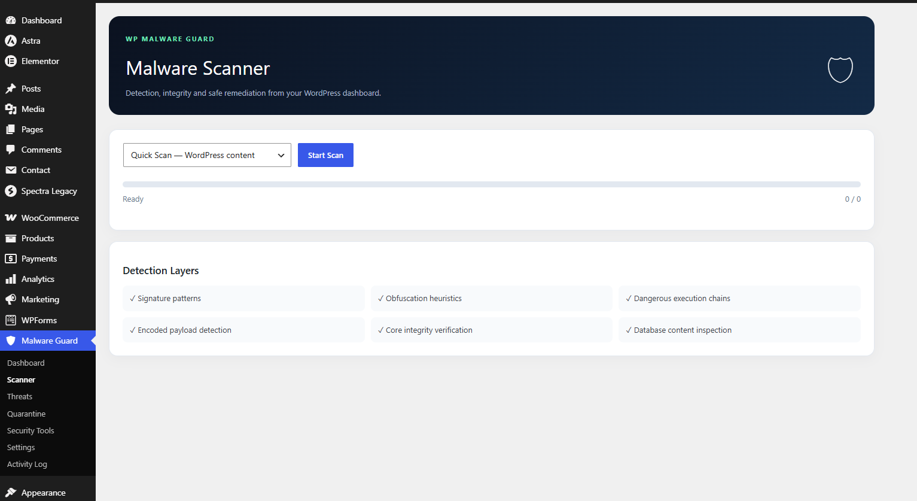Image resolution: width=917 pixels, height=501 pixels.
Task: Click the Media icon in sidebar
Action: [11, 109]
